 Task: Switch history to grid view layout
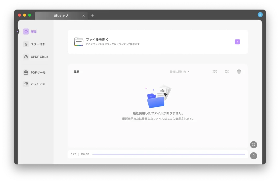click(x=227, y=72)
